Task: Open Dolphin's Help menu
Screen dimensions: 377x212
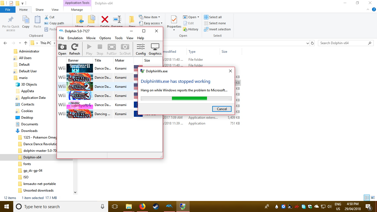Action: [x=140, y=38]
